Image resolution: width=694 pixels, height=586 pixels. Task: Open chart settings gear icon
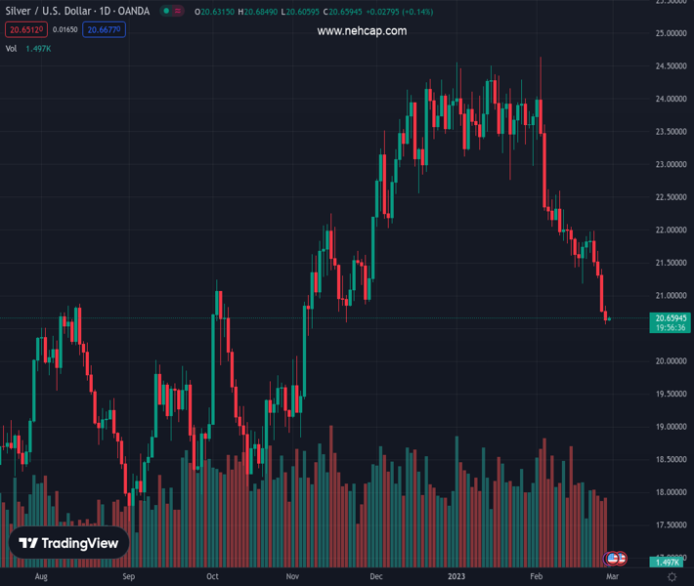tap(672, 577)
